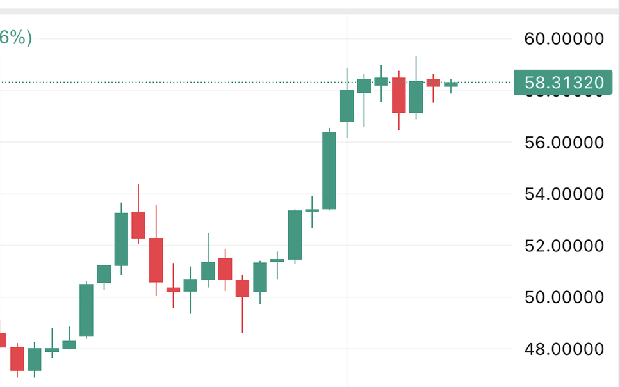Select the green candle with wick above 59
The height and width of the screenshot is (387, 620).
(x=416, y=97)
